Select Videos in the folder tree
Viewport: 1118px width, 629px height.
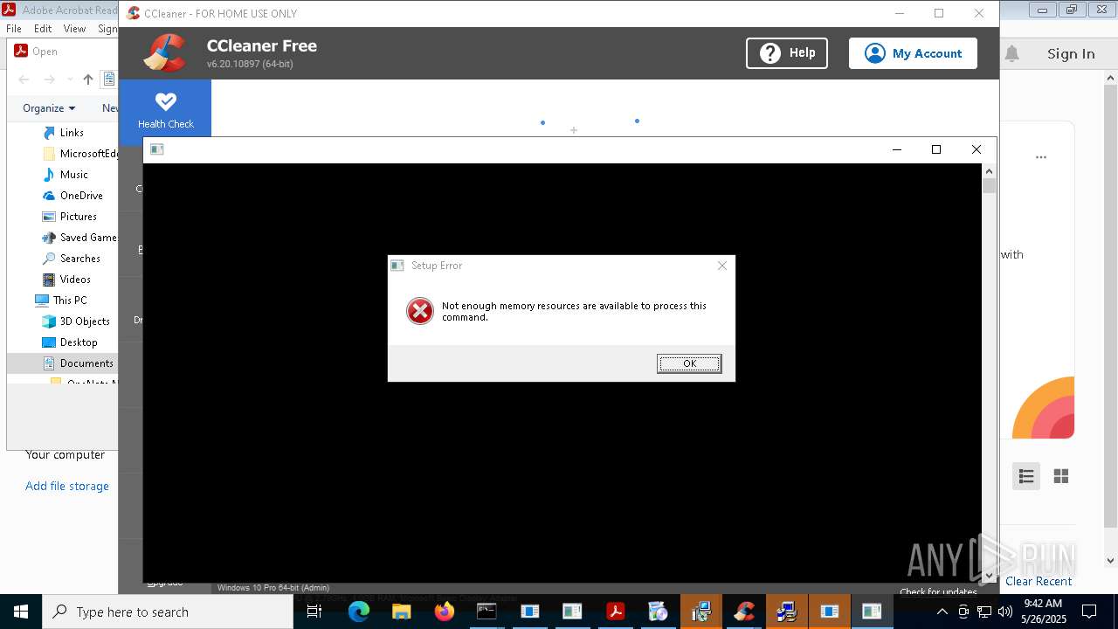[75, 280]
